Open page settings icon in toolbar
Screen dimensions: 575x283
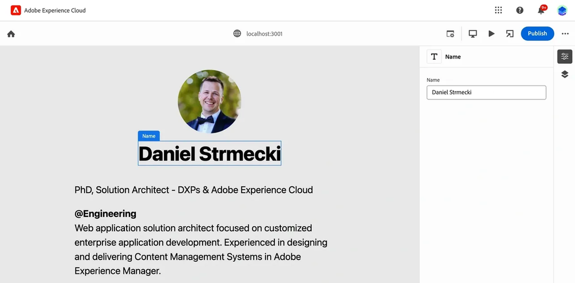[x=451, y=34]
